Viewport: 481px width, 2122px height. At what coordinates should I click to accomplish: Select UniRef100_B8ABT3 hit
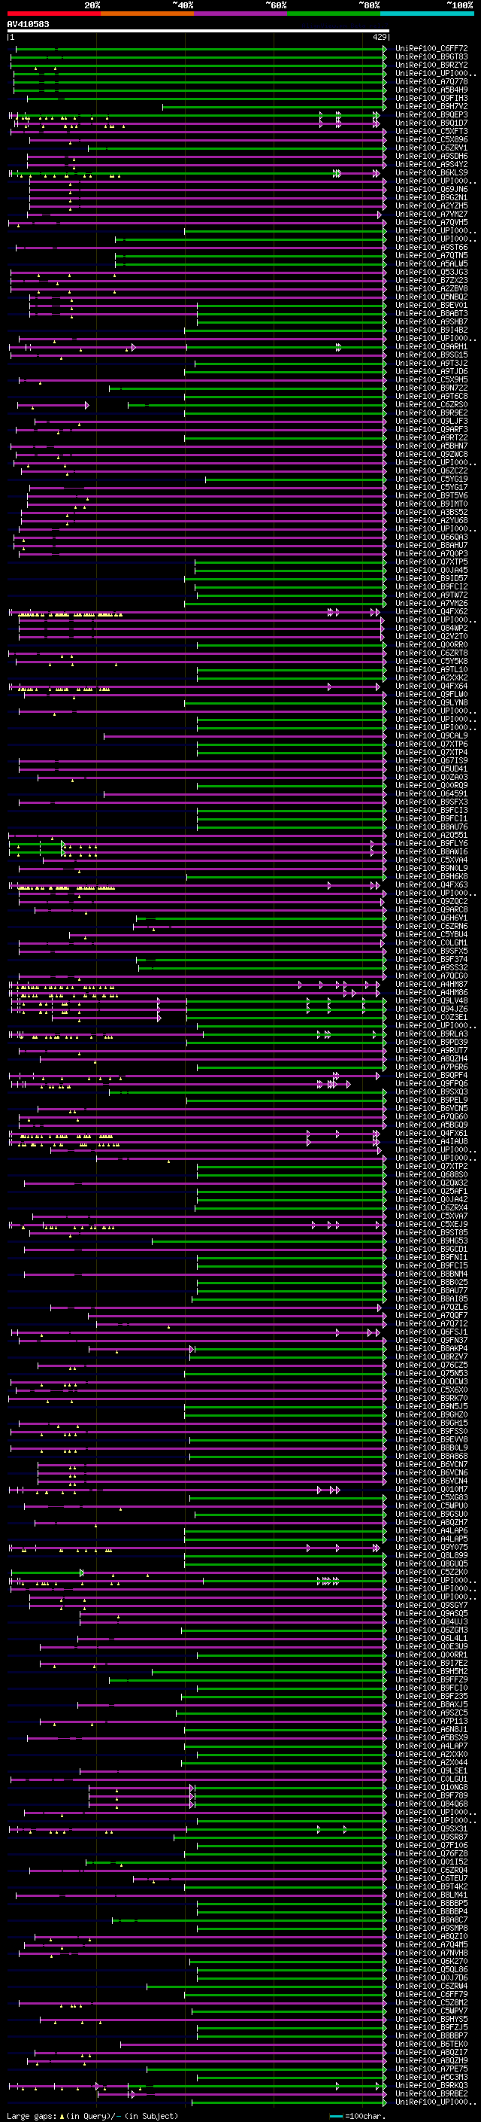pyautogui.click(x=431, y=313)
